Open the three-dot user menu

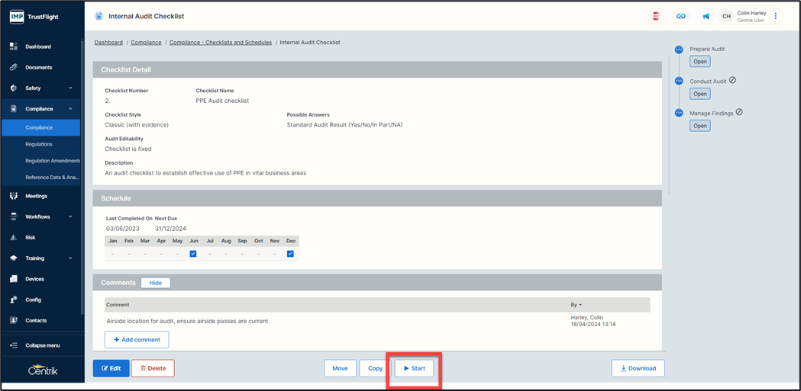(776, 16)
